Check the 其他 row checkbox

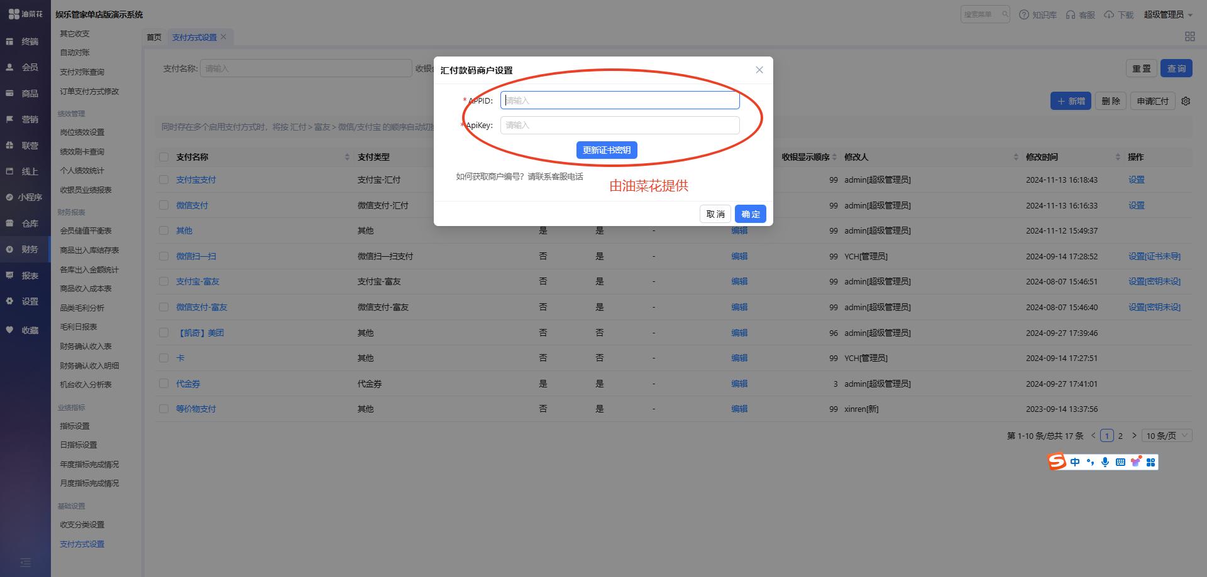pos(163,230)
